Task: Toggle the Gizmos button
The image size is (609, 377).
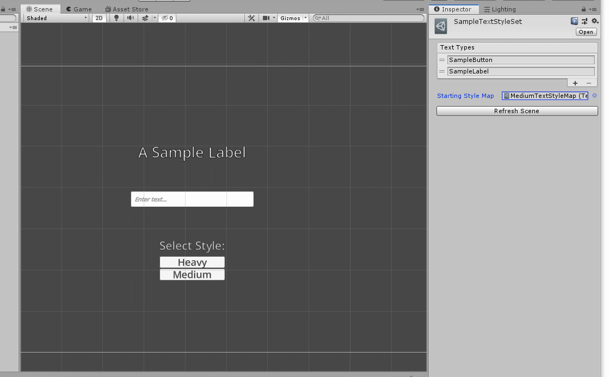Action: (290, 18)
